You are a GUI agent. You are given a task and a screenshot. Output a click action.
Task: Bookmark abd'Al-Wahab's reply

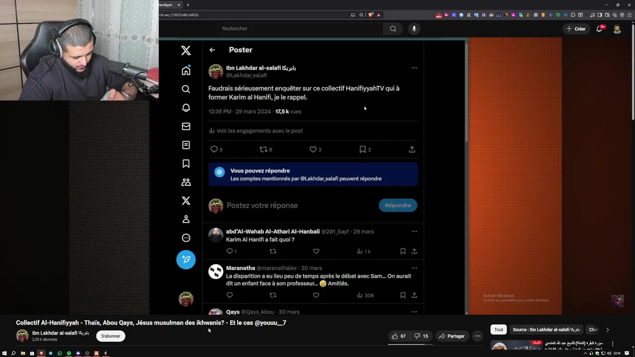tap(403, 251)
